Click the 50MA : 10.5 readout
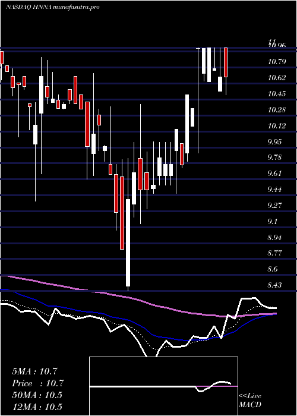Viewport: 297px width, 416px height. [x=37, y=395]
